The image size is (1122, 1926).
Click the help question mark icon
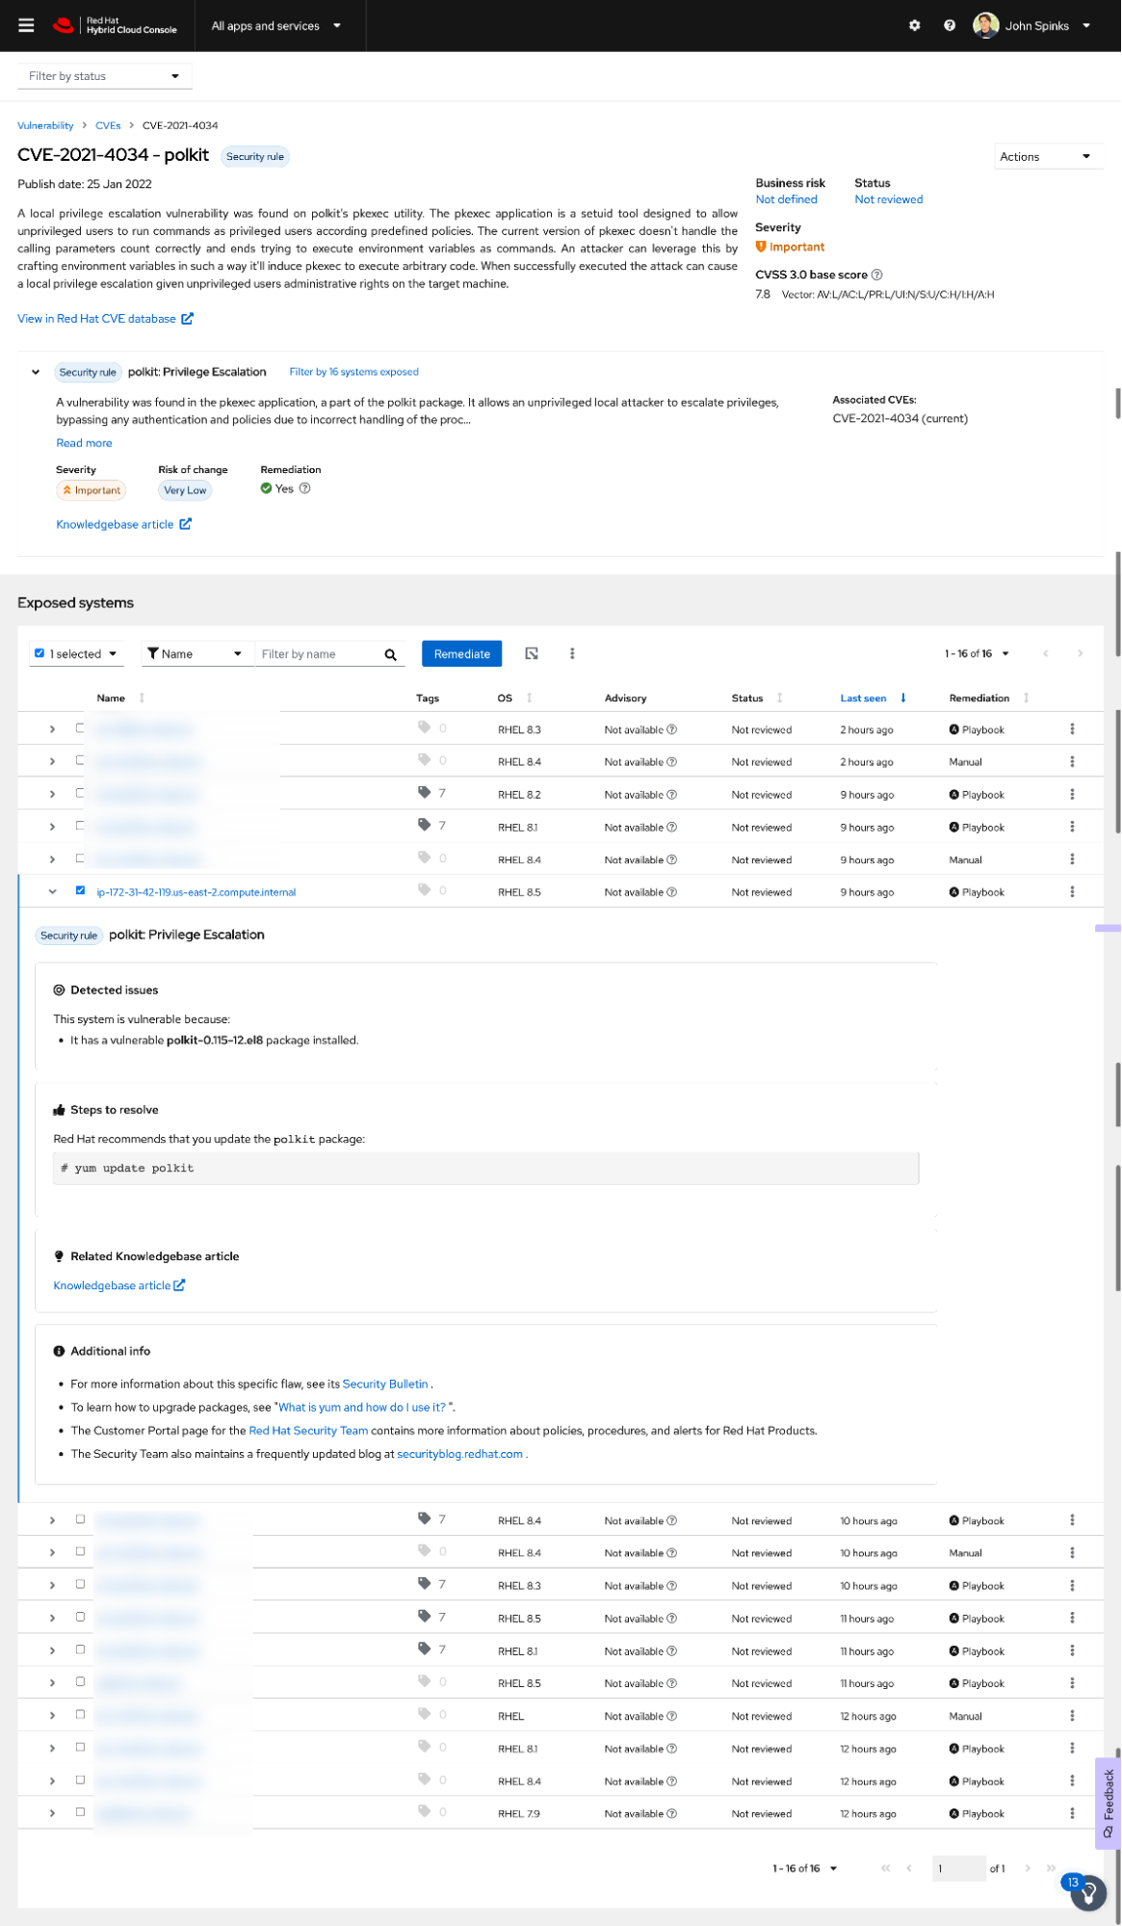coord(950,26)
